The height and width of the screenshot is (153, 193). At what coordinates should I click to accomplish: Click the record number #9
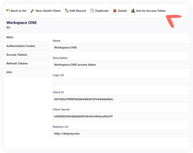(x=8, y=27)
